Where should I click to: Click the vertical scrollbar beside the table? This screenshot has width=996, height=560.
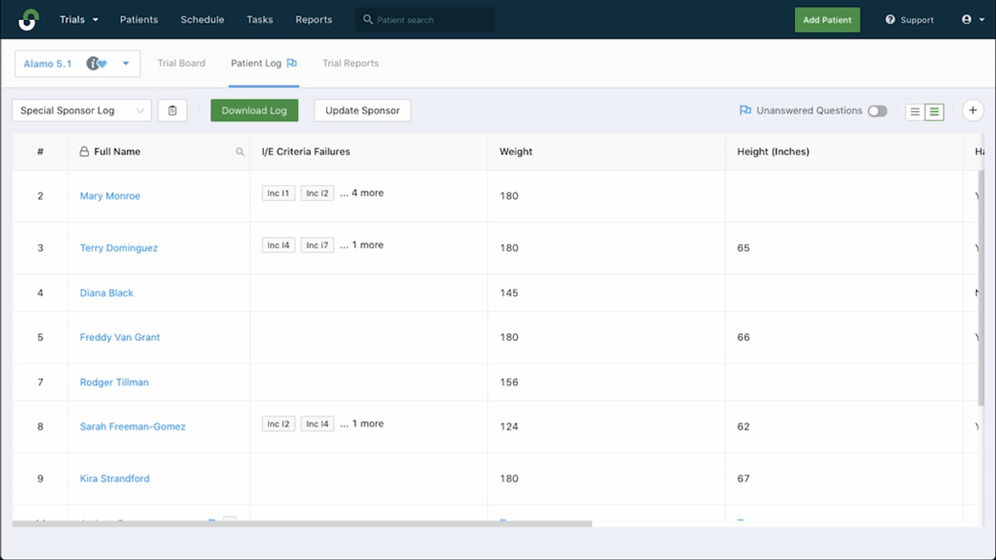[983, 286]
